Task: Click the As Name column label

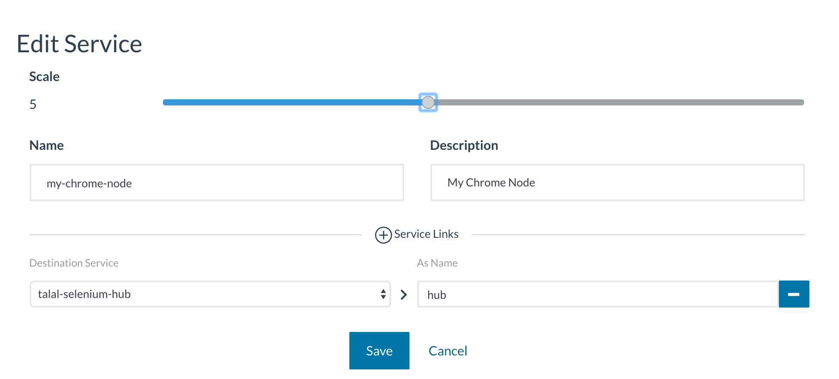Action: pos(437,263)
